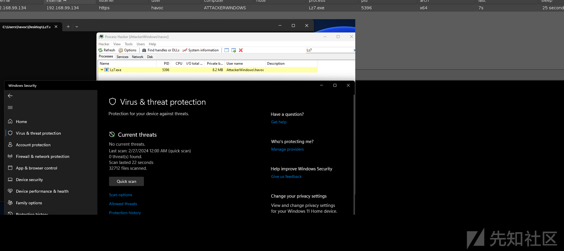Sort by Description column header
Viewport: 564px width, 251px height.
[x=291, y=64]
